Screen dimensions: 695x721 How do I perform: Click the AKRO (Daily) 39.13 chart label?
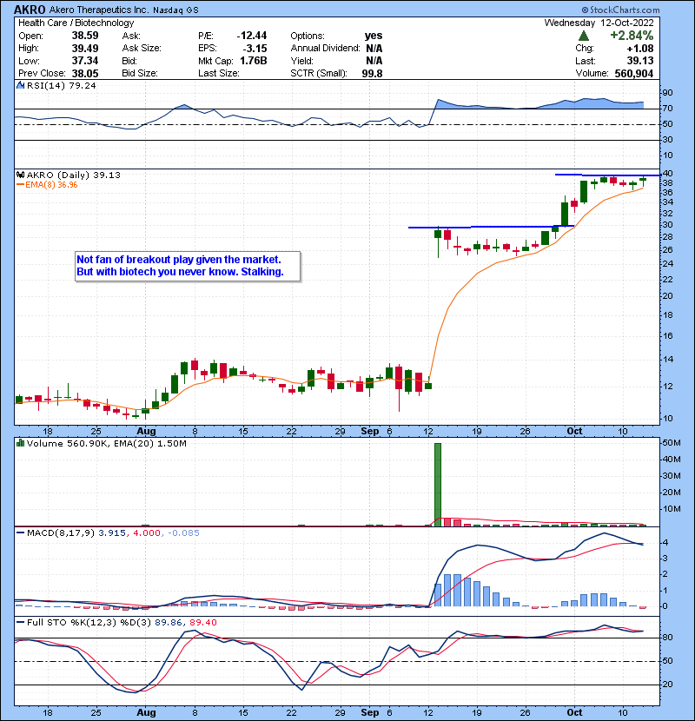click(x=74, y=175)
